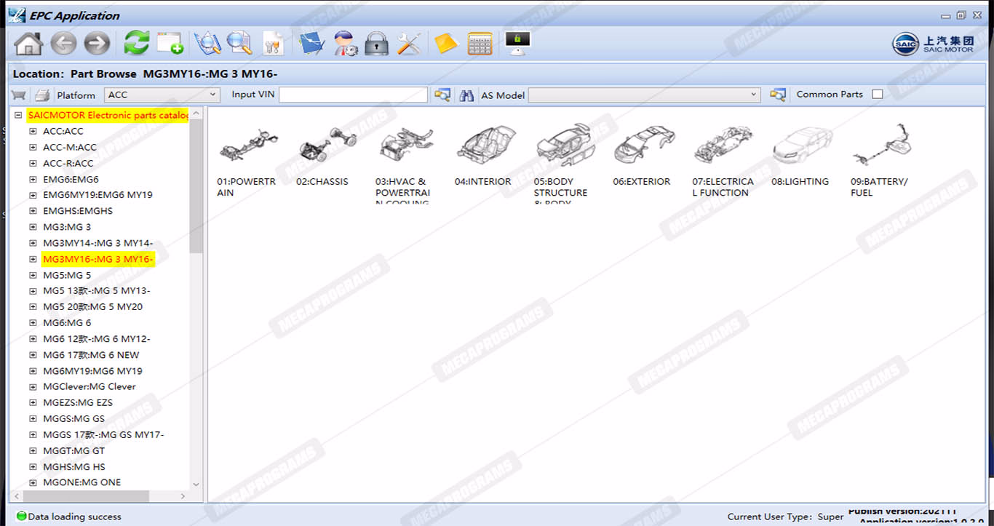994x526 pixels.
Task: Open user management person icon
Action: 345,43
